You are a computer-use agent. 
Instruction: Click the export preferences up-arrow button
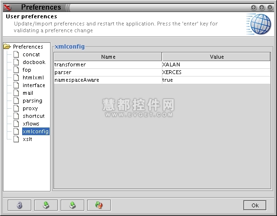72,205
